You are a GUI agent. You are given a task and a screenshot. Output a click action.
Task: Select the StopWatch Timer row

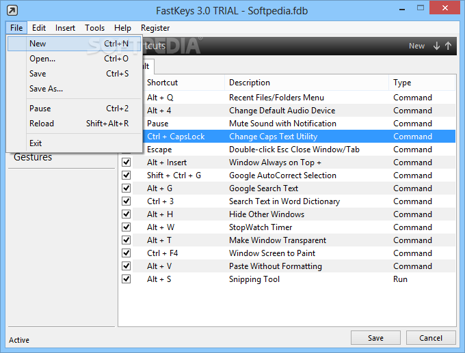pyautogui.click(x=287, y=227)
